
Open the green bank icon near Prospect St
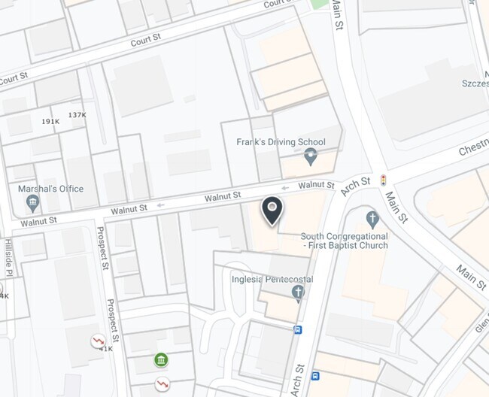pos(161,360)
